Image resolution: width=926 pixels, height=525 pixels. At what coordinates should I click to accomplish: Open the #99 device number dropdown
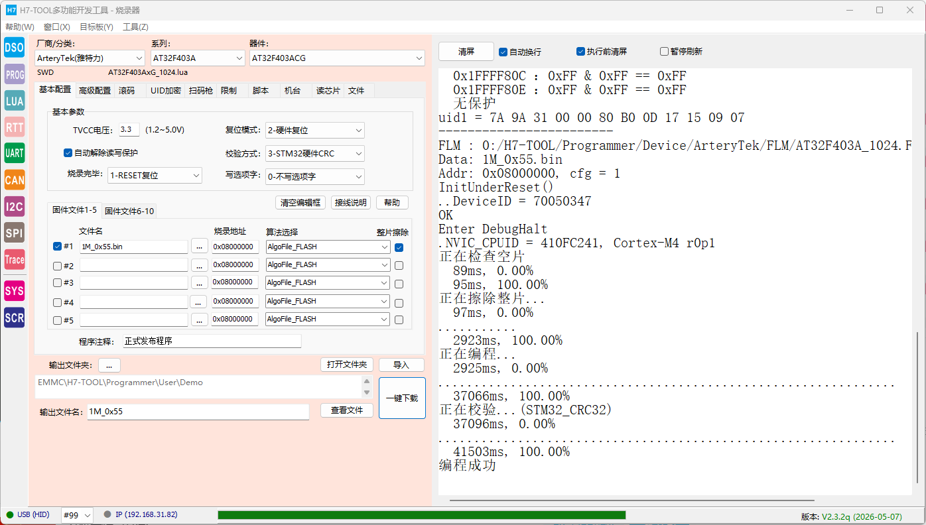[x=77, y=515]
